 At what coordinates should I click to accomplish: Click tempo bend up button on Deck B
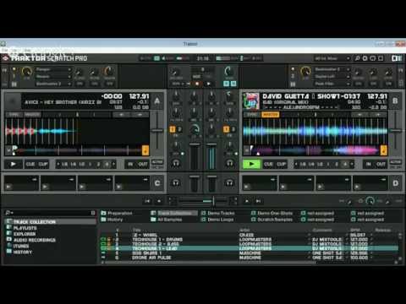[378, 115]
